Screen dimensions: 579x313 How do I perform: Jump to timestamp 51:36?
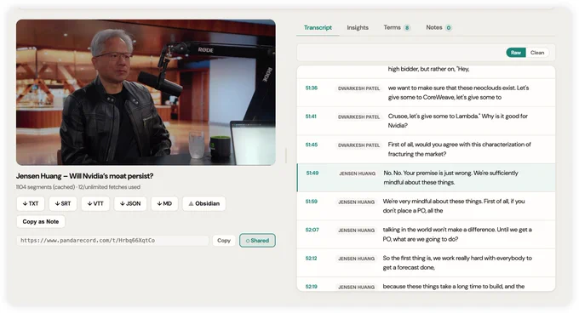tap(312, 88)
